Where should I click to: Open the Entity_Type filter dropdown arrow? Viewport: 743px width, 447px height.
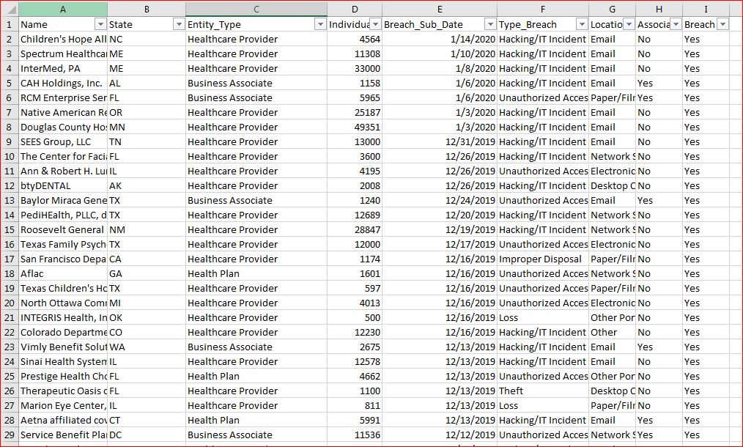point(320,24)
